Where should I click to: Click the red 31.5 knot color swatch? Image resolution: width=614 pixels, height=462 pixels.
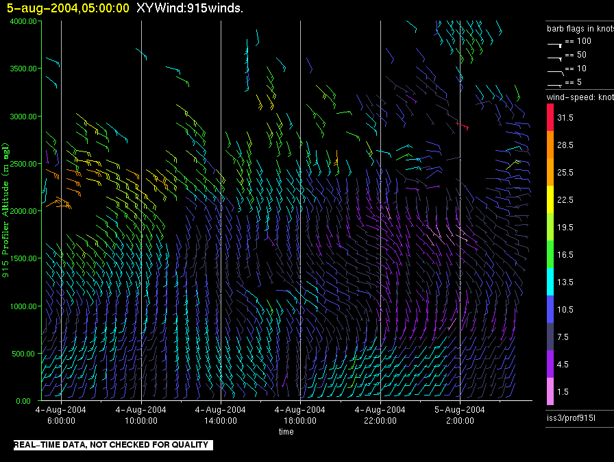[550, 117]
